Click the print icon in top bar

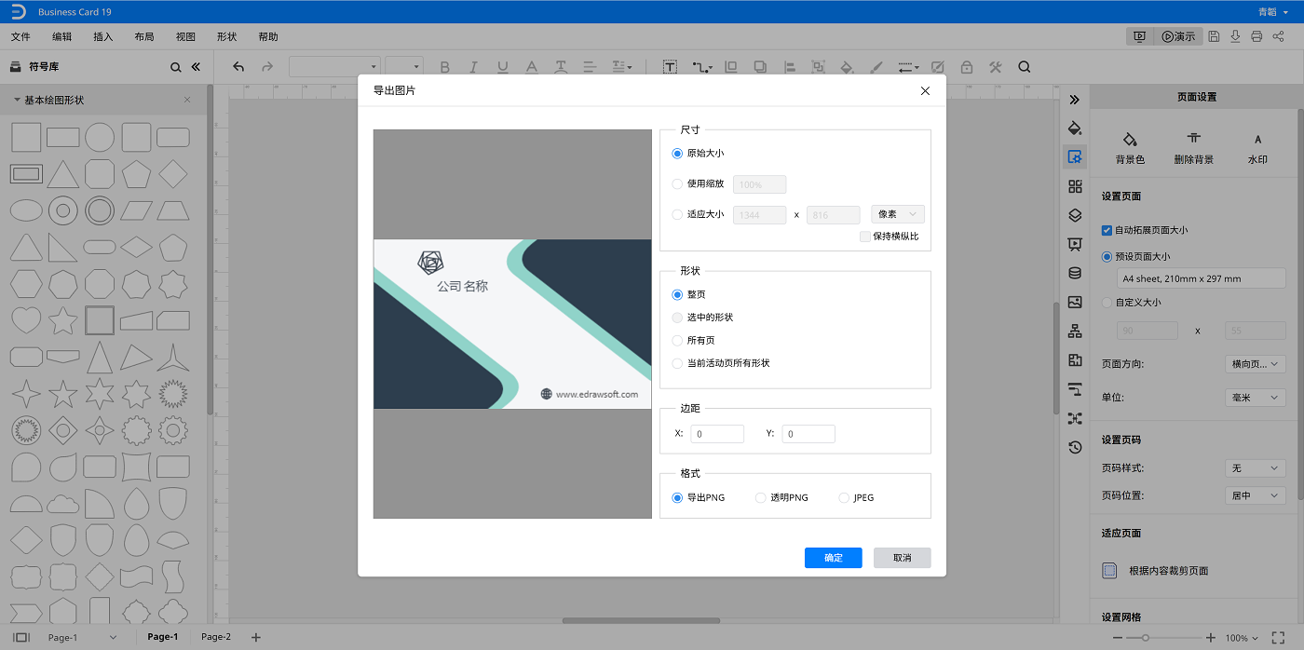click(1256, 36)
